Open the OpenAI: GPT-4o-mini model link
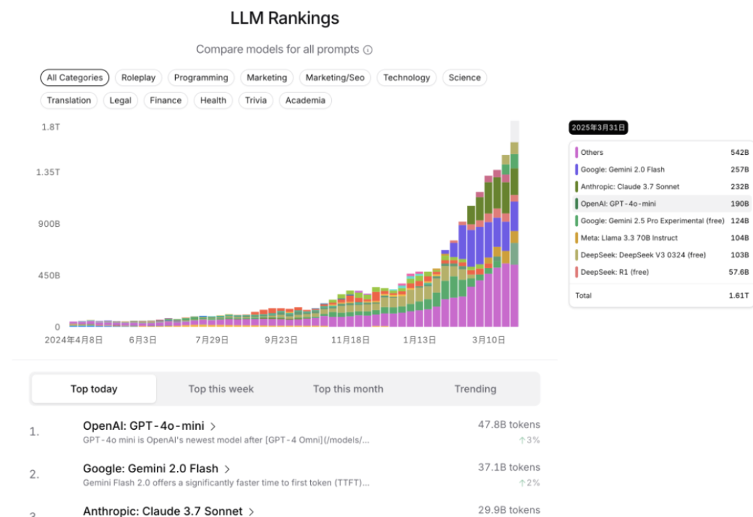Screen dimensions: 753x517 (144, 426)
